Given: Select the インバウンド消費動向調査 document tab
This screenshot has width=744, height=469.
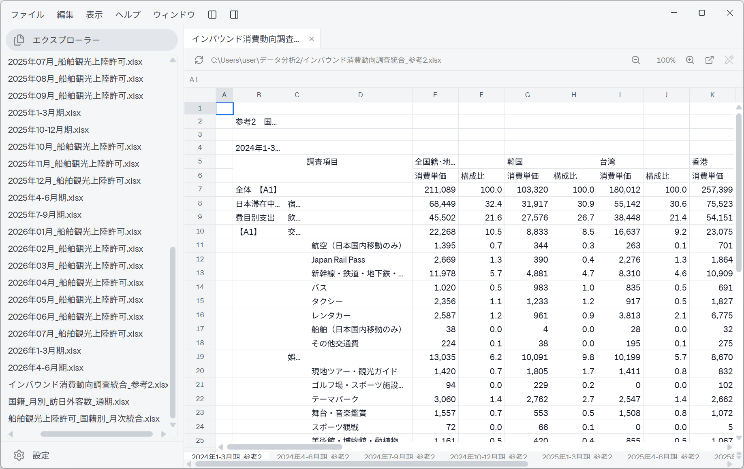Looking at the screenshot, I should [x=252, y=39].
